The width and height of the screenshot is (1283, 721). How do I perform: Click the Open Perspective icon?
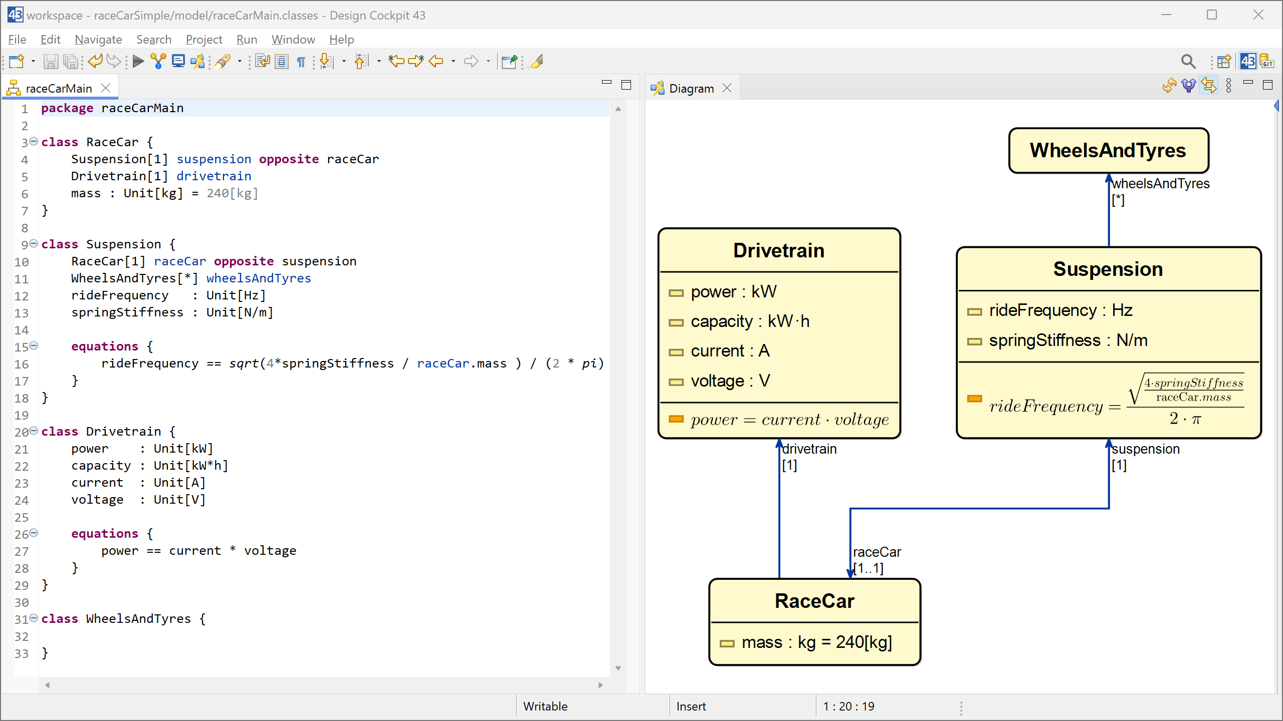tap(1224, 61)
